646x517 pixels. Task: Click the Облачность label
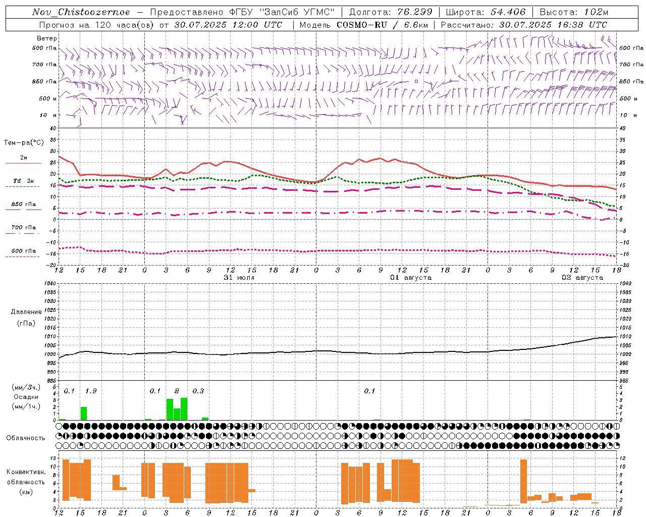pyautogui.click(x=26, y=438)
